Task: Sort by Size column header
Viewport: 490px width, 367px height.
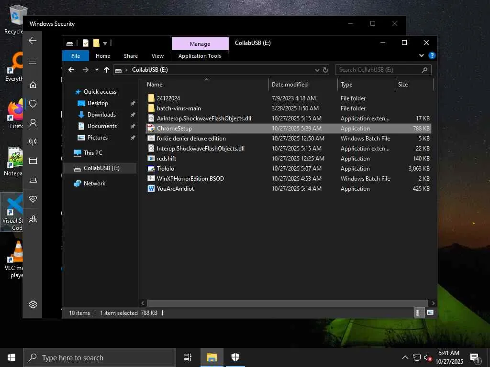Action: pos(414,85)
